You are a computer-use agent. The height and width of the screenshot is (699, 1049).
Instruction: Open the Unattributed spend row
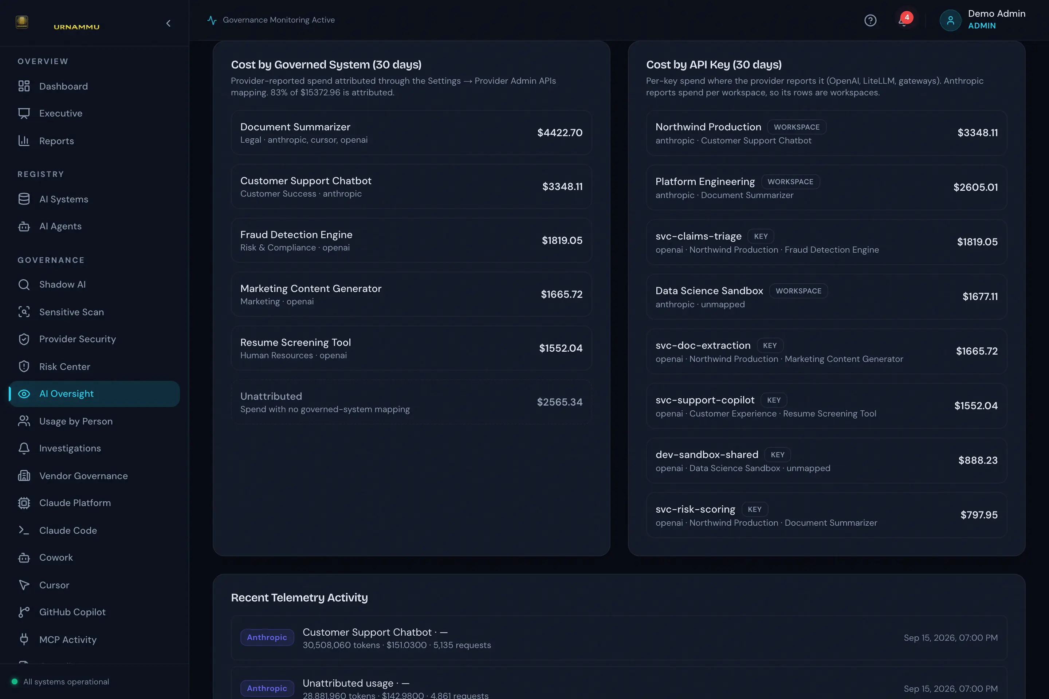pyautogui.click(x=411, y=402)
